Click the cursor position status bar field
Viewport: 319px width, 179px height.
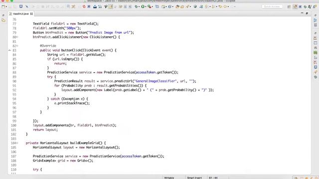213,178
